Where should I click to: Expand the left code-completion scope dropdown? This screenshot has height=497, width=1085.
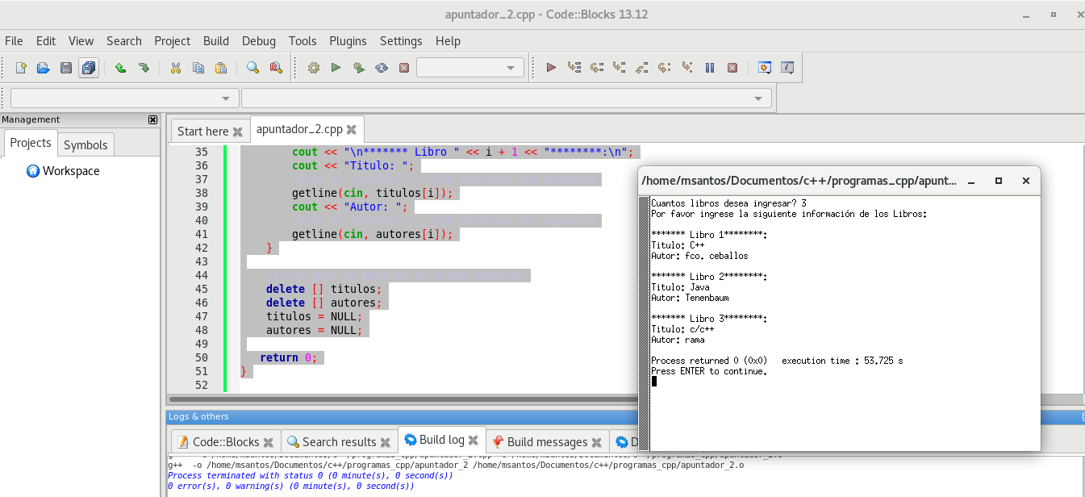[225, 98]
